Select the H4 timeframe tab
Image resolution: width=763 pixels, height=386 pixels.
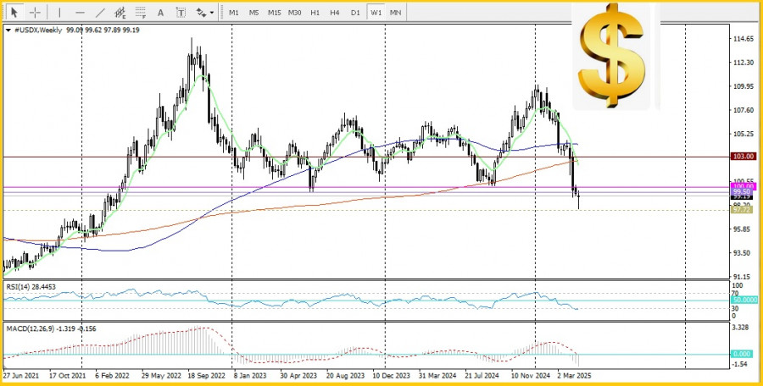tap(335, 13)
